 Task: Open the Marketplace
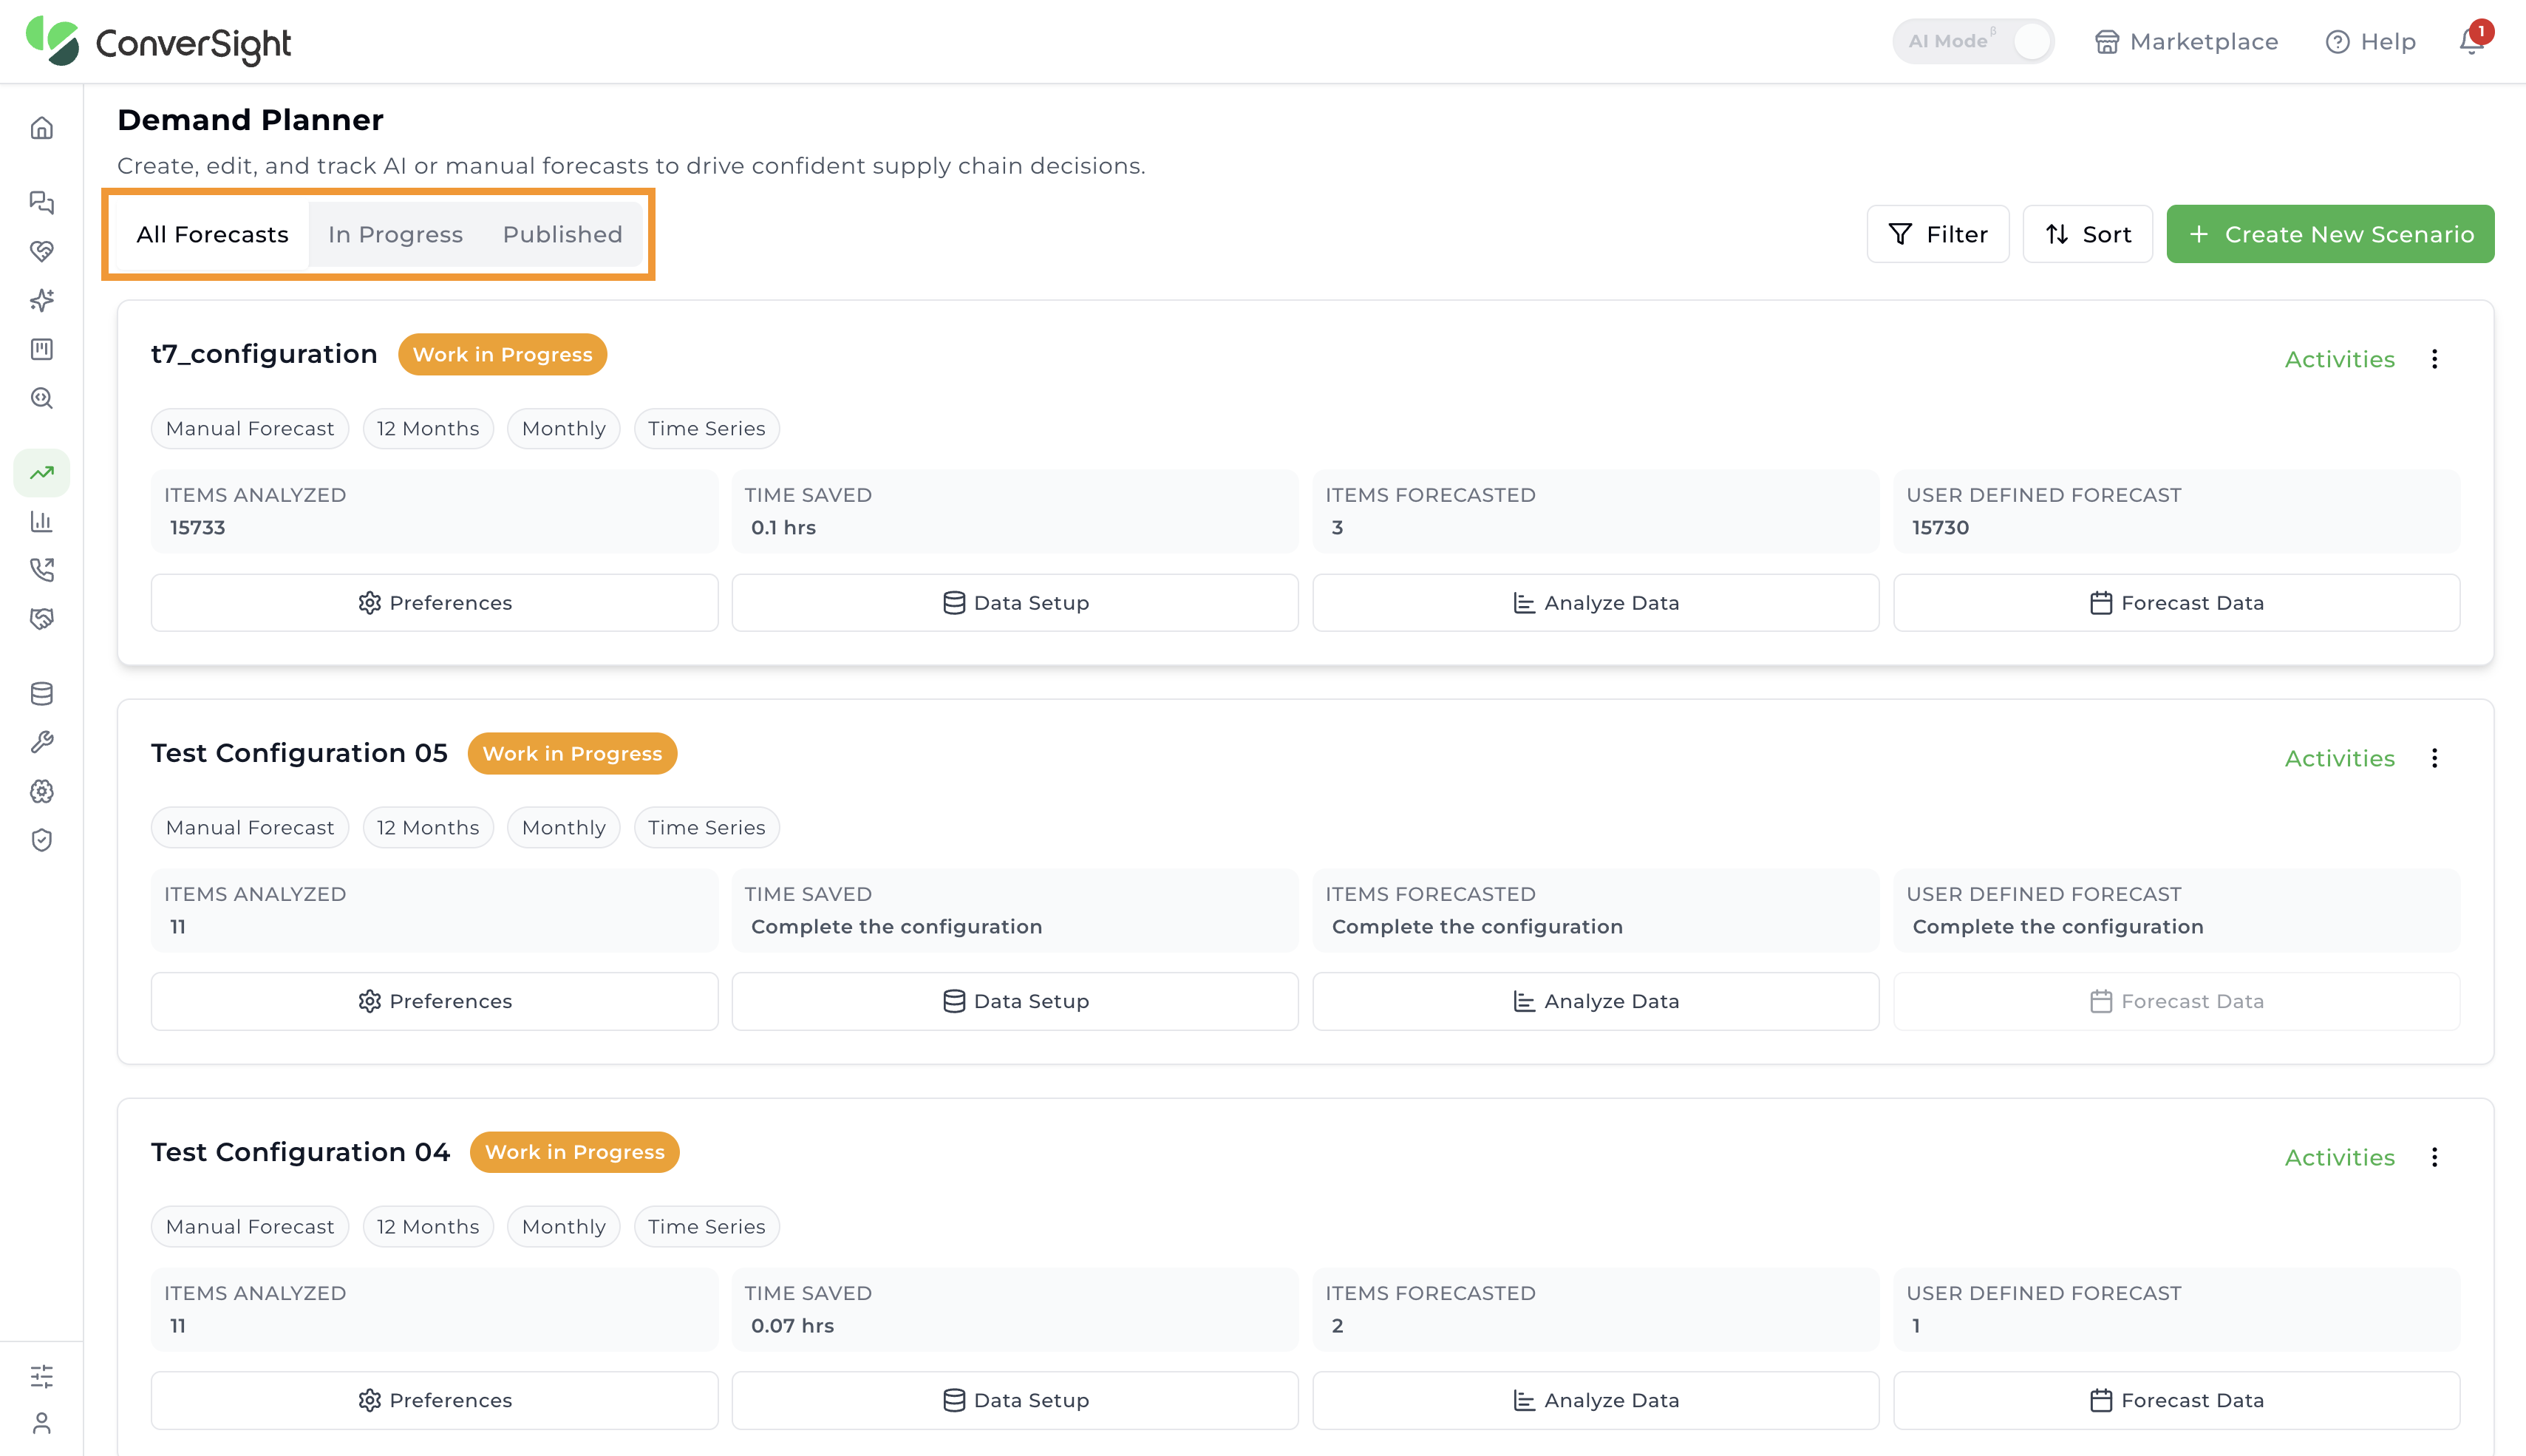(x=2186, y=41)
